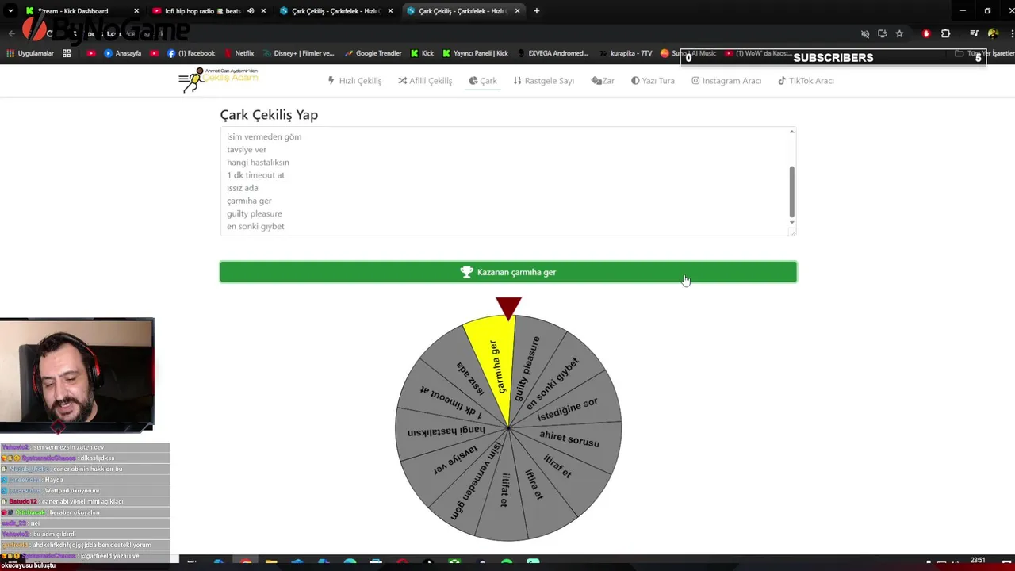Open the Yazı Tura nav item
Screen dimensions: 1015x571
[x=653, y=81]
